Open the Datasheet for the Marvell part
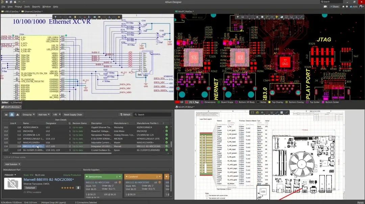Image resolution: width=365 pixels, height=204 pixels. [30, 188]
